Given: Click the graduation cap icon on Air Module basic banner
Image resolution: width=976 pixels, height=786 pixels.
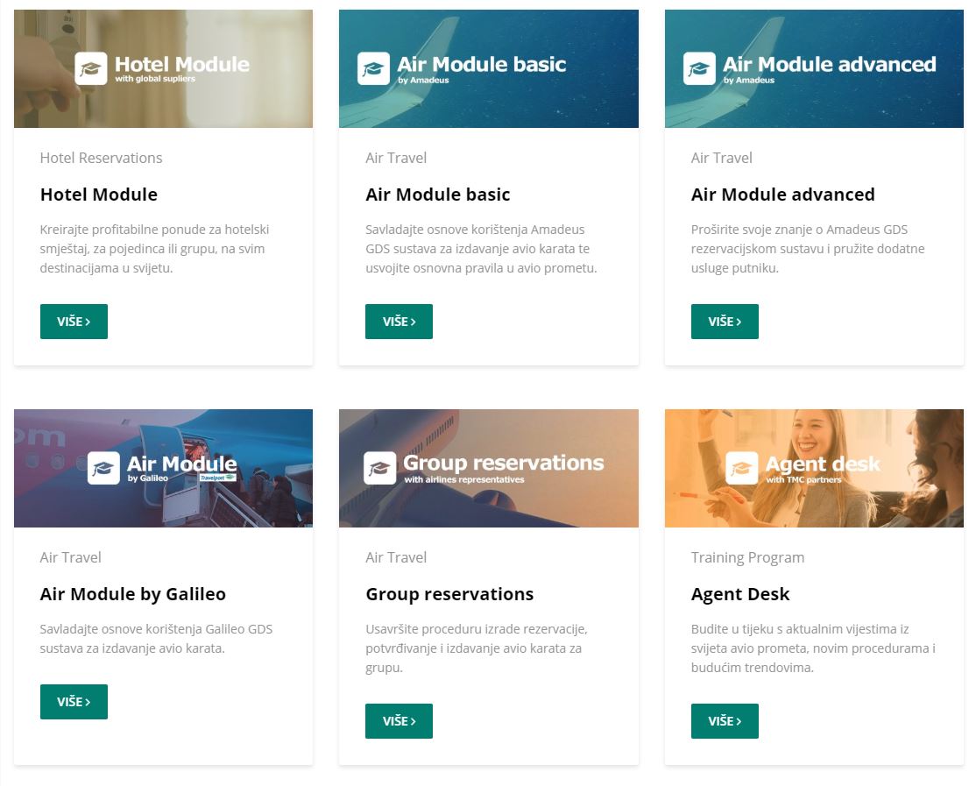Looking at the screenshot, I should point(373,67).
